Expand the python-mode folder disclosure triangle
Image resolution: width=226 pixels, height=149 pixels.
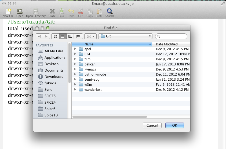pyautogui.click(x=75, y=74)
